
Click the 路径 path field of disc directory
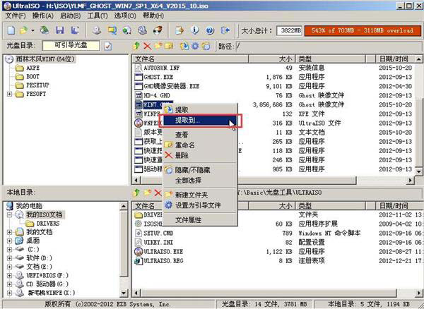pos(329,46)
